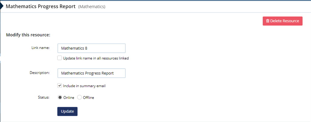Tick the Update link name in all resources checkbox
The height and width of the screenshot is (122, 311).
60,58
